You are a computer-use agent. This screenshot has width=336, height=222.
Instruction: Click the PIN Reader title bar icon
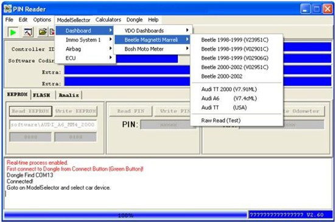pyautogui.click(x=7, y=9)
